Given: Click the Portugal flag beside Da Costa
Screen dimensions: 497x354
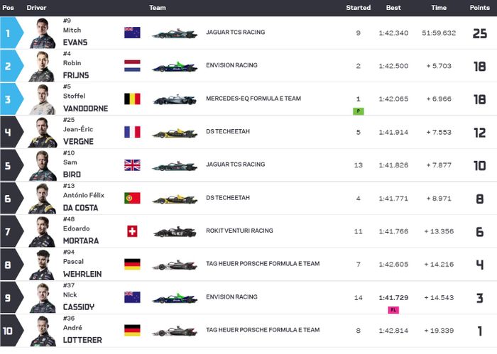Looking at the screenshot, I should 132,198.
